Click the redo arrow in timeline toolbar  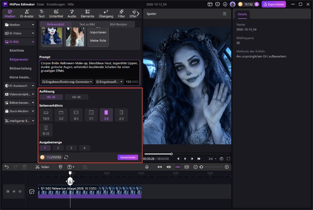(16, 167)
